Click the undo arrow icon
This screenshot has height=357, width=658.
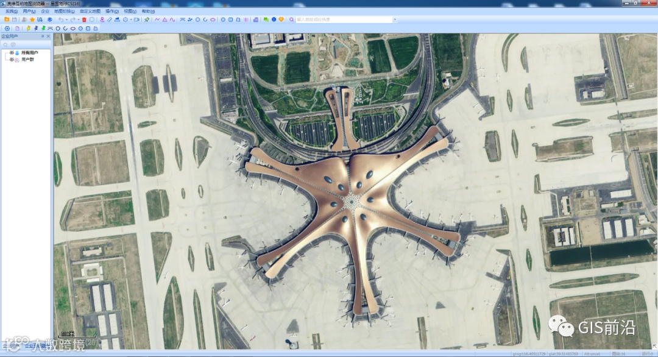tap(61, 19)
